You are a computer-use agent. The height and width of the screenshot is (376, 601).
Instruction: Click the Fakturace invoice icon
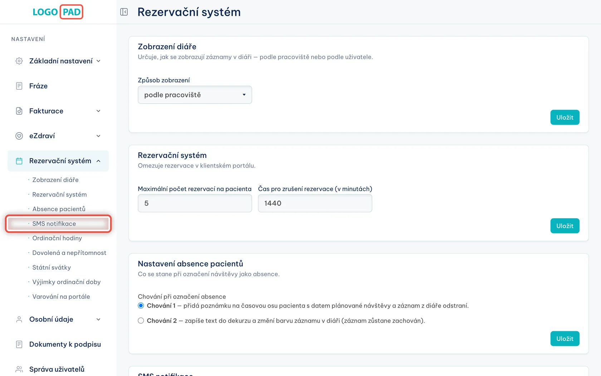click(19, 111)
